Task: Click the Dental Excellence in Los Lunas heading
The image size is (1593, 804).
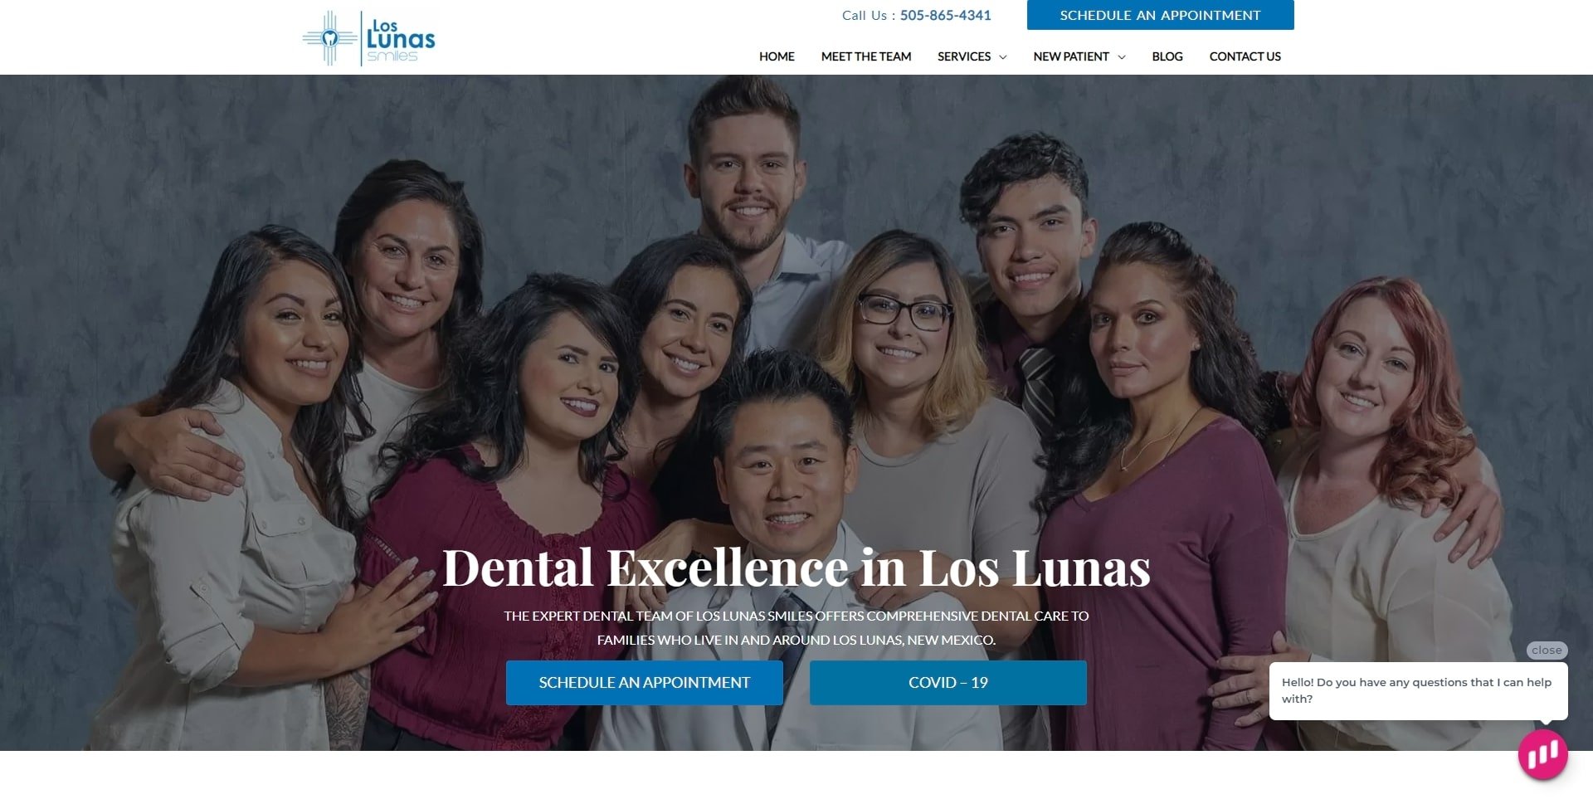Action: coord(796,568)
